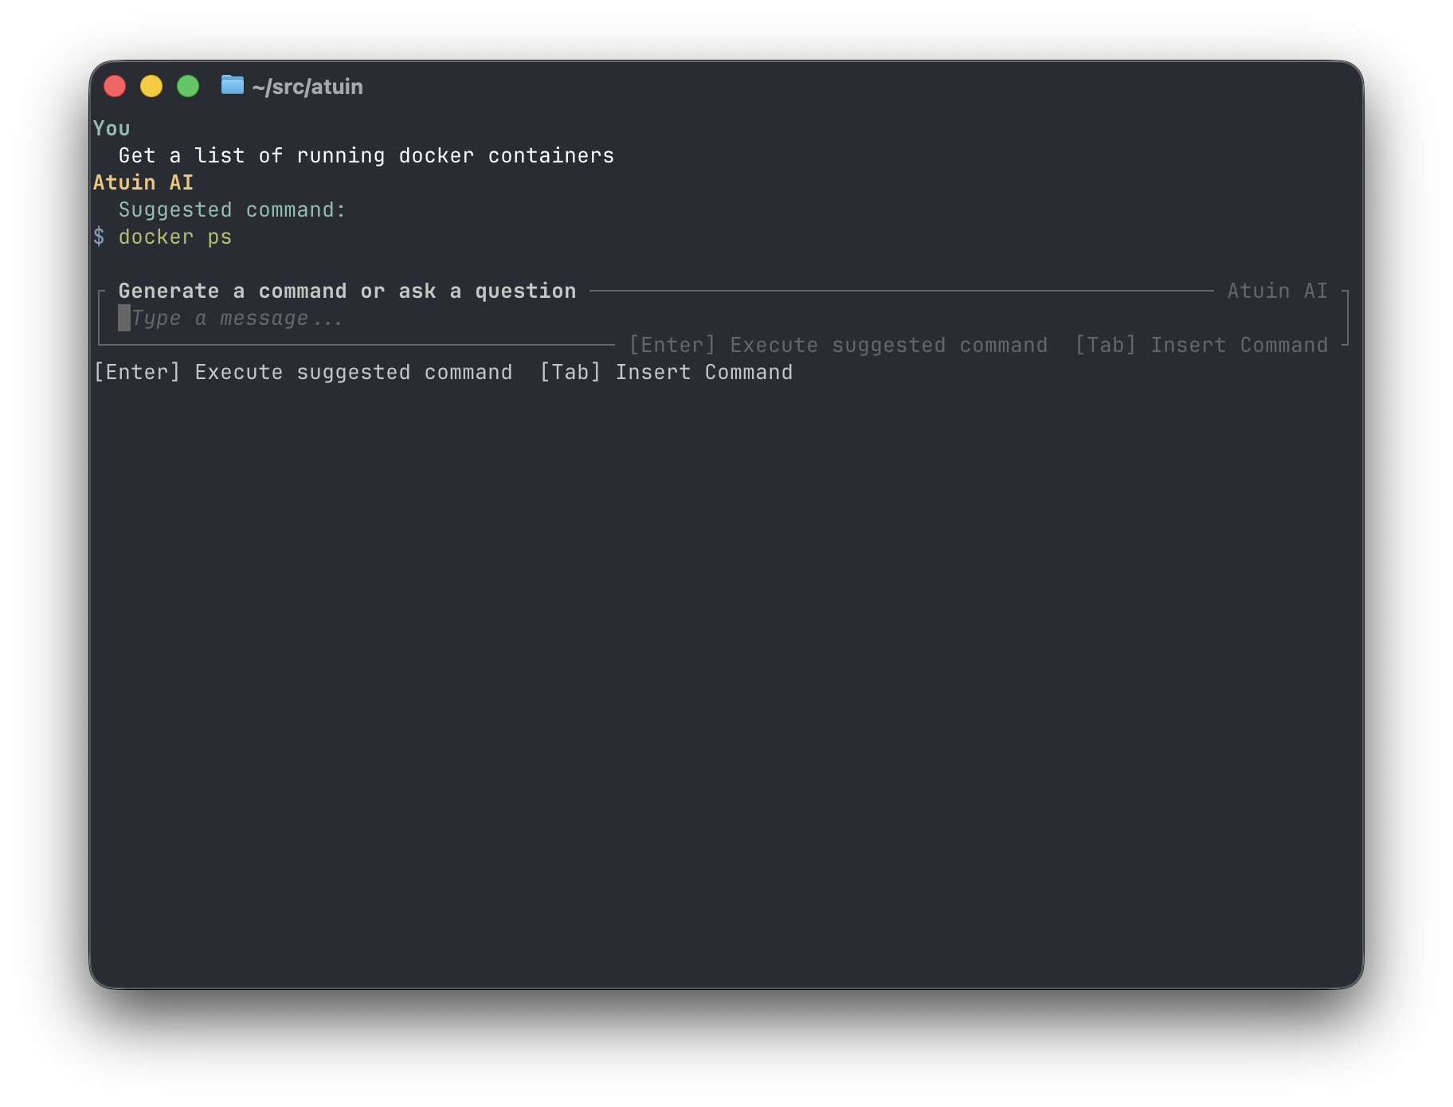Click the block cursor in the message box

(x=124, y=319)
